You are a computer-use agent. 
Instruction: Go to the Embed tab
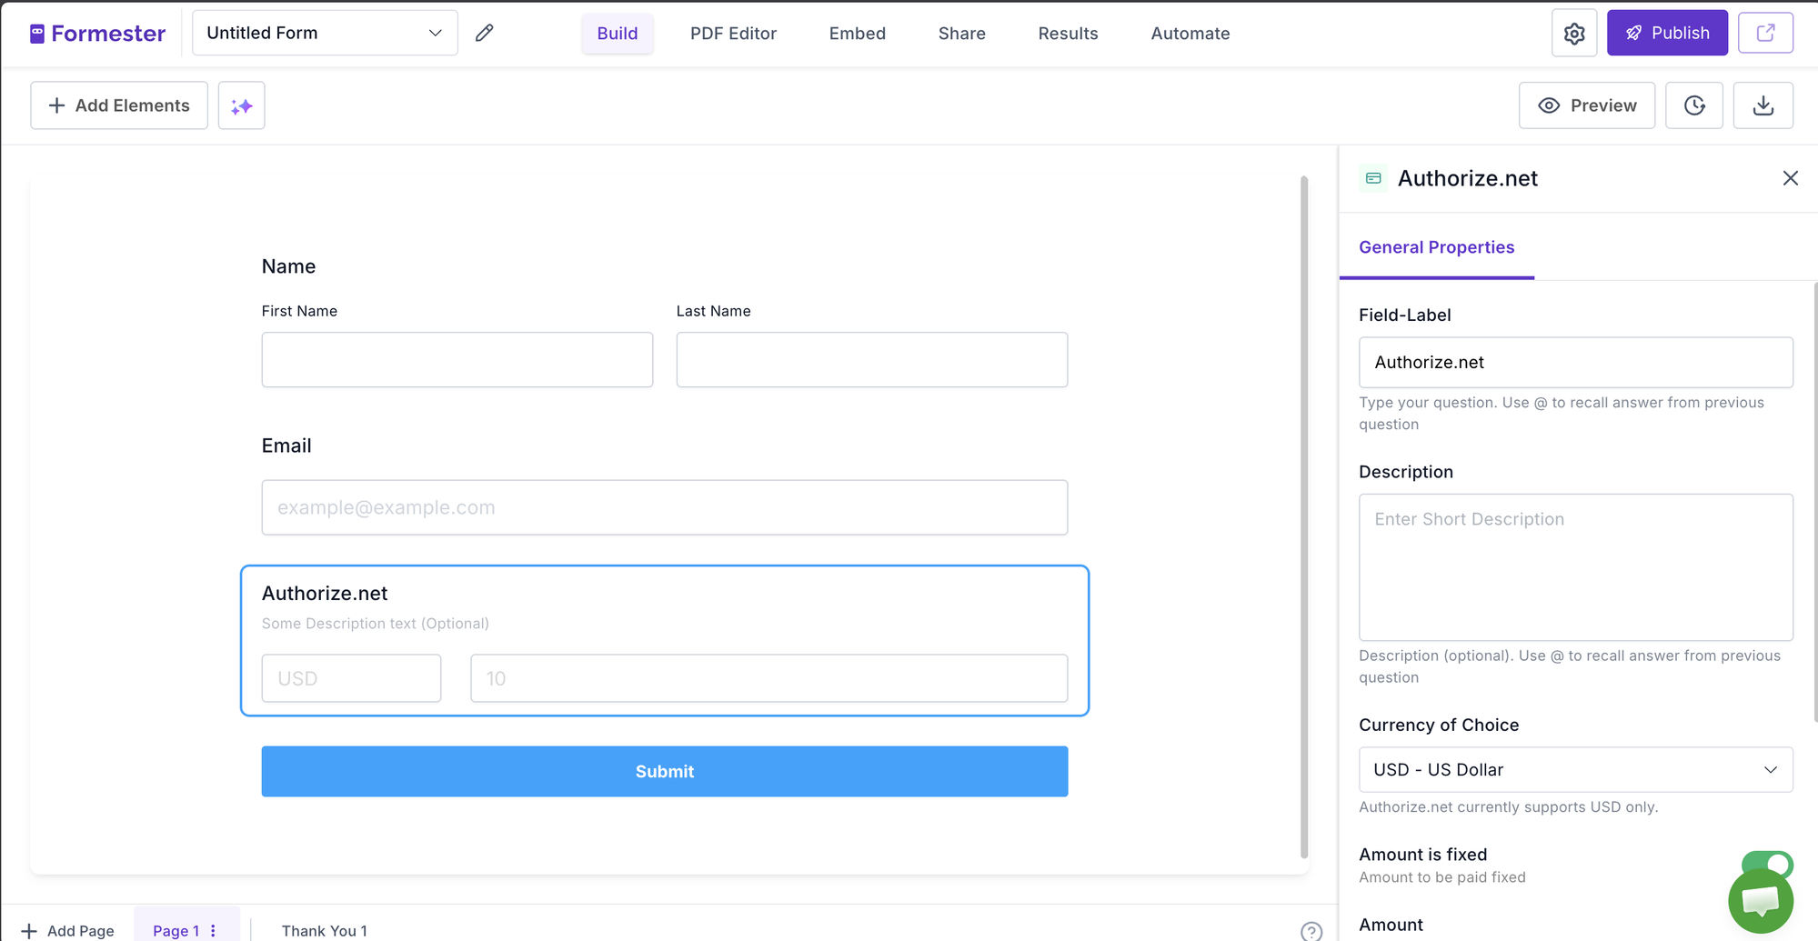point(857,34)
